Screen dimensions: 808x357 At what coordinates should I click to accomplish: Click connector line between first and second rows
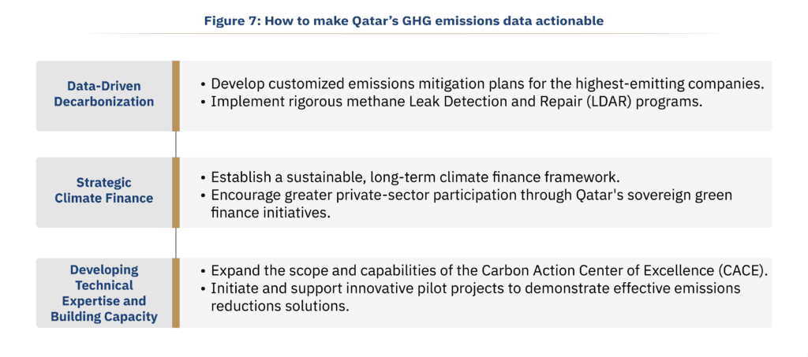[x=176, y=144]
